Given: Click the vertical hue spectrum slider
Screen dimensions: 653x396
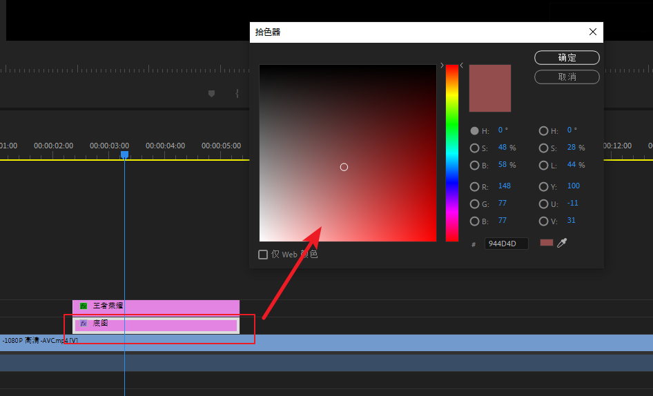Looking at the screenshot, I should (451, 152).
